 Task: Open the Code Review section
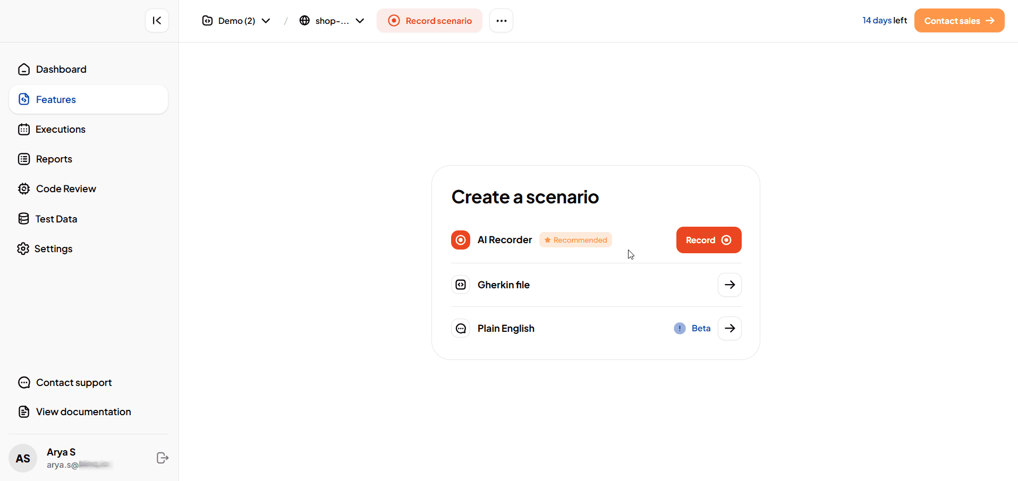[66, 189]
